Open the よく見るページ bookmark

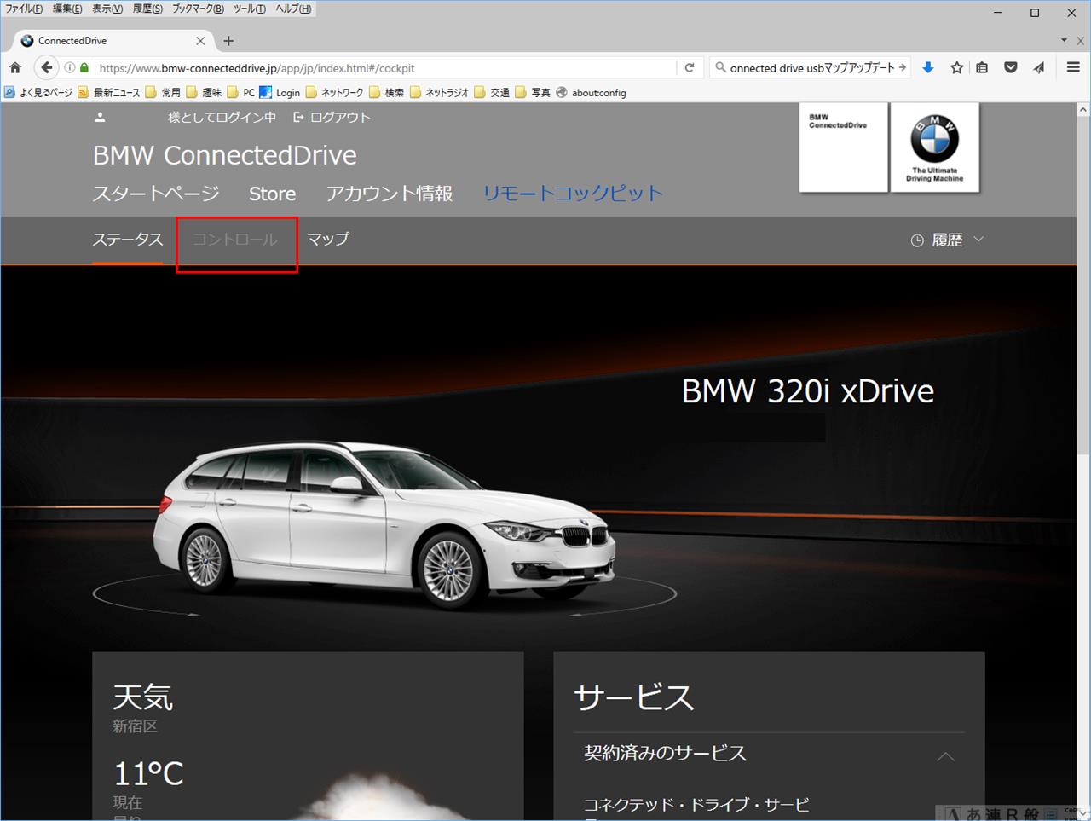point(38,92)
